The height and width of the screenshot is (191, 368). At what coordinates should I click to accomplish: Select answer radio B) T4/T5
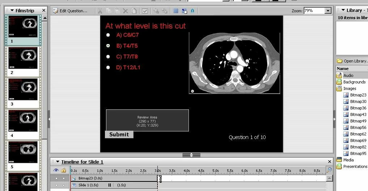(108, 46)
